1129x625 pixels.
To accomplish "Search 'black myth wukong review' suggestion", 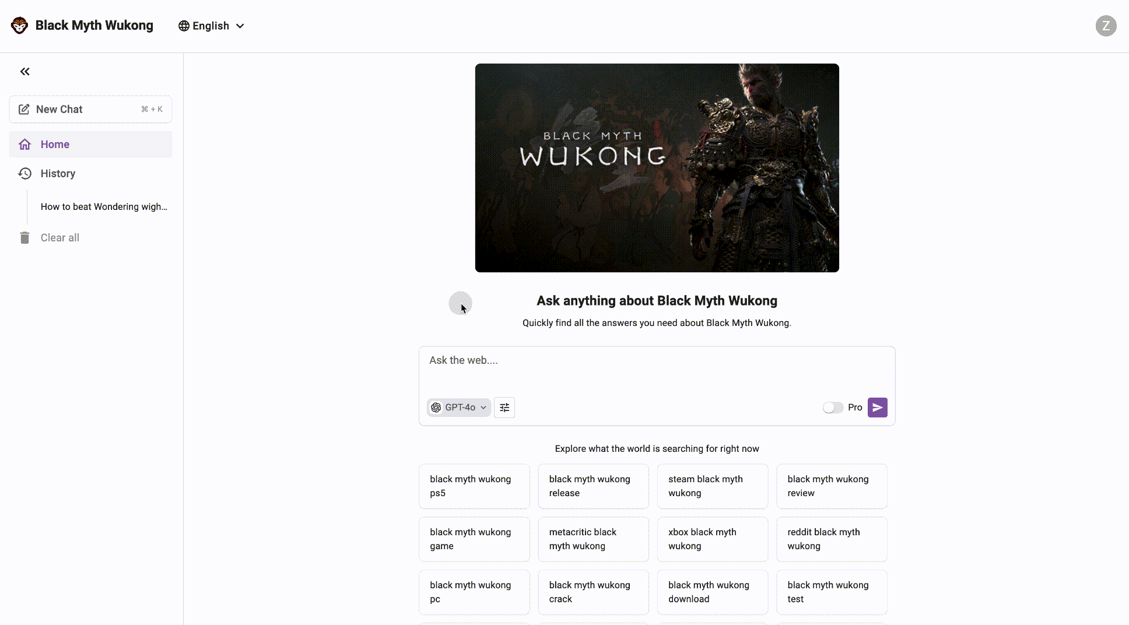I will click(831, 486).
